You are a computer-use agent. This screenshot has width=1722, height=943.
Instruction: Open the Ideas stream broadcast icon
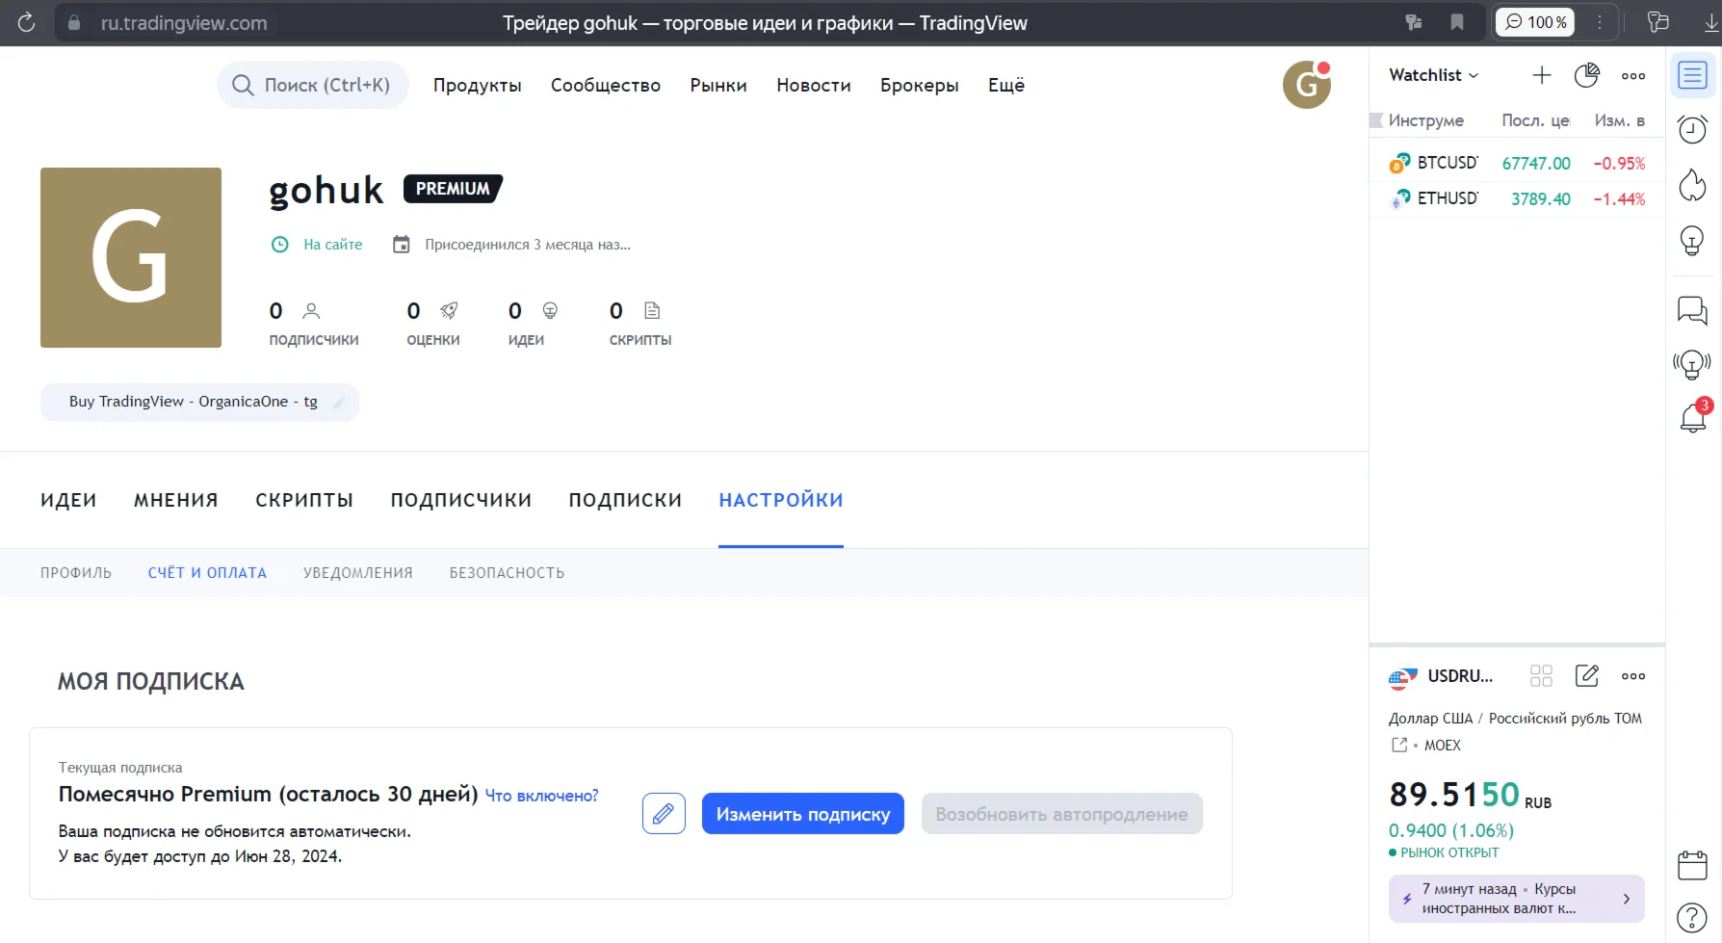pyautogui.click(x=1692, y=364)
